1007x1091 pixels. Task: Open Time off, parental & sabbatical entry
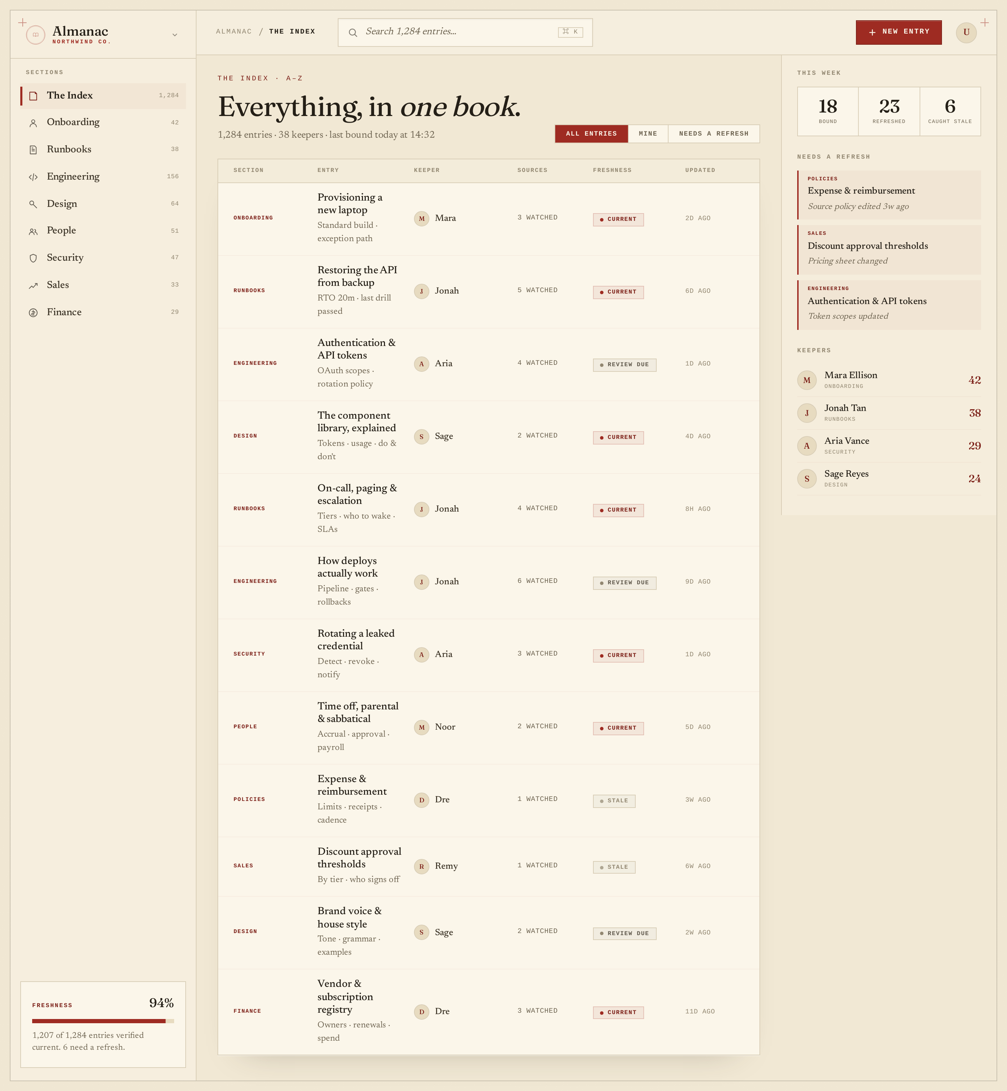(358, 713)
